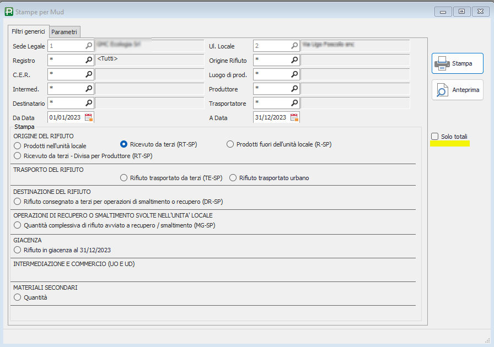Viewport: 494px width, 347px height.
Task: Click the Anteprima preview button
Action: (457, 90)
